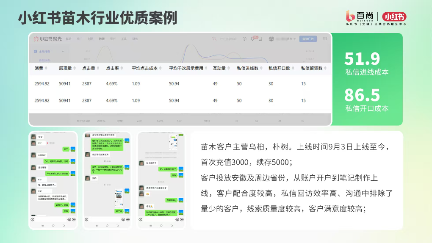This screenshot has width=432, height=243.
Task: Click the 百尚 Baisoon logo
Action: [360, 16]
